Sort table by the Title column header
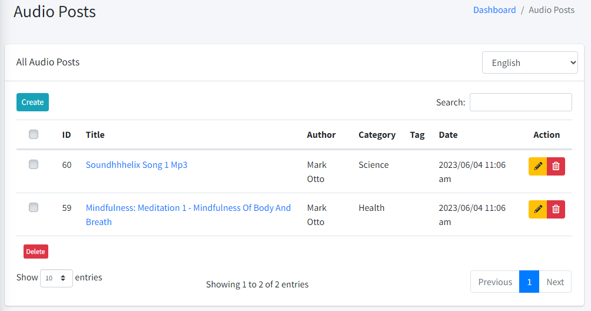591x311 pixels. [x=95, y=135]
